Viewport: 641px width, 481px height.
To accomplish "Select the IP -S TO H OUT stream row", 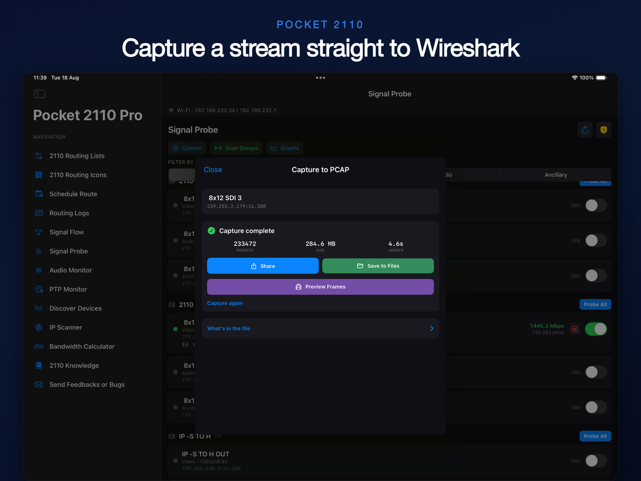I will pos(390,461).
